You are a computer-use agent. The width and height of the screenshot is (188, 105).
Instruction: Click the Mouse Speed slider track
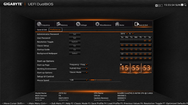(100, 80)
